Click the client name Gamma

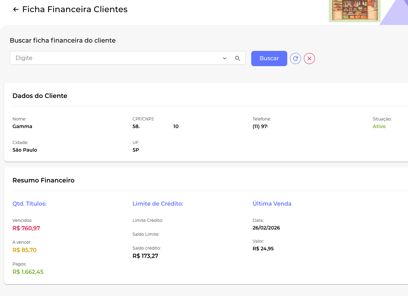22,126
